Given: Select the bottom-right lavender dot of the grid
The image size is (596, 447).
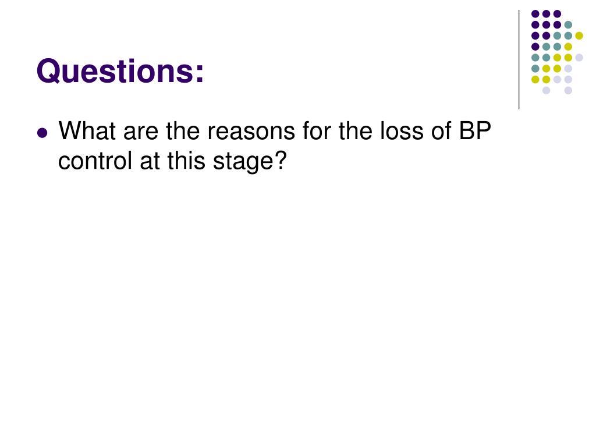Looking at the screenshot, I should click(568, 90).
